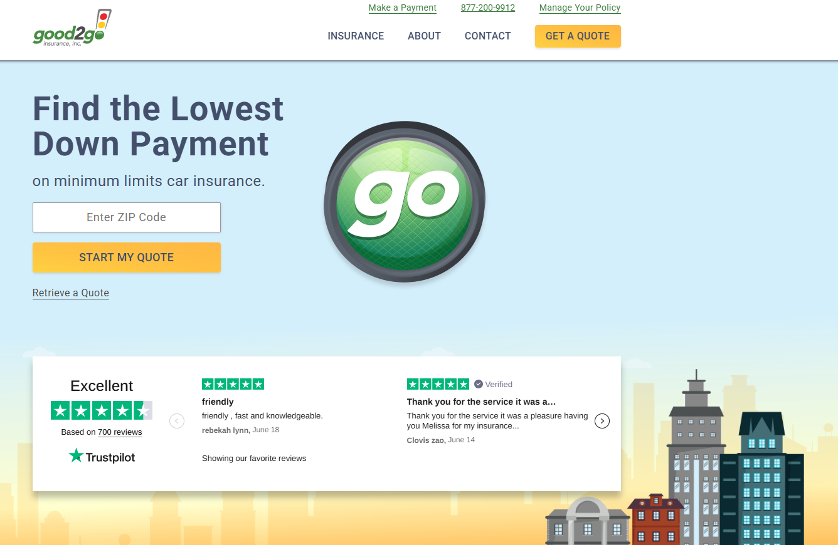Image resolution: width=838 pixels, height=545 pixels.
Task: Click the big green go button graphic
Action: [x=405, y=202]
